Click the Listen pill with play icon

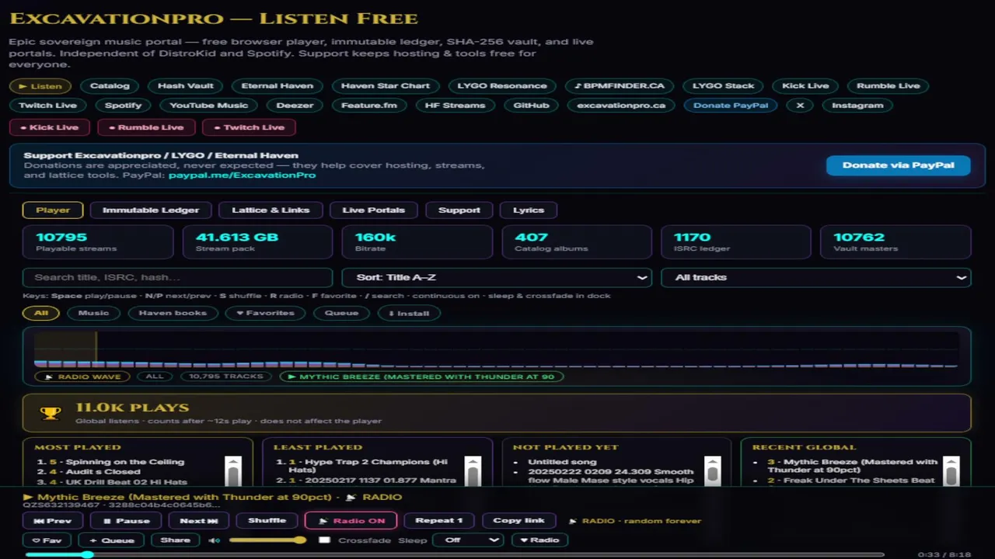tap(40, 86)
